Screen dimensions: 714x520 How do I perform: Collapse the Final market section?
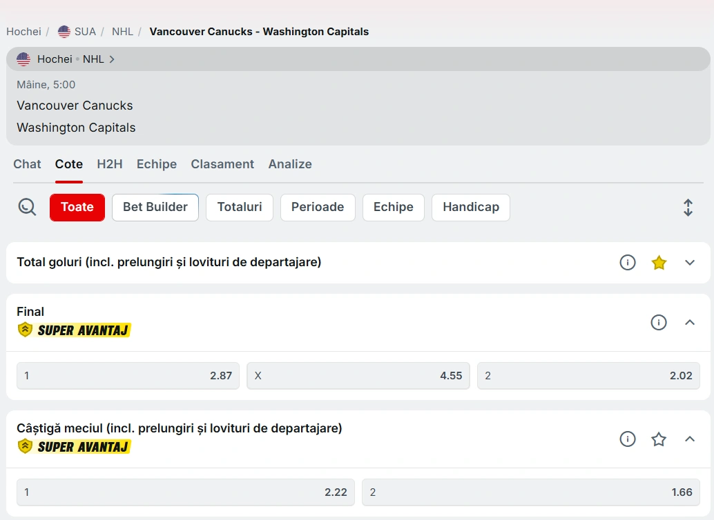689,322
